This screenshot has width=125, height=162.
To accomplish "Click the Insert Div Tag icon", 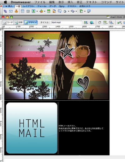I will tap(28, 11).
